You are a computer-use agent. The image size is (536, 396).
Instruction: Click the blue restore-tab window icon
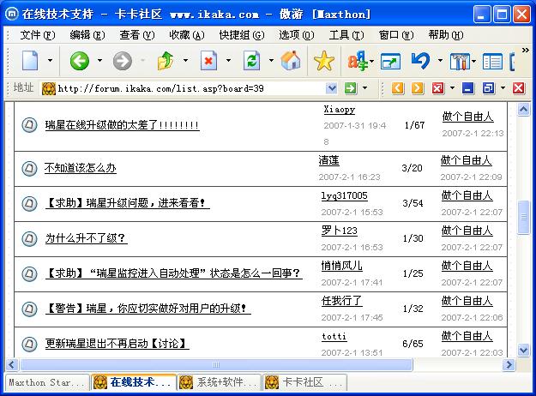[x=488, y=88]
